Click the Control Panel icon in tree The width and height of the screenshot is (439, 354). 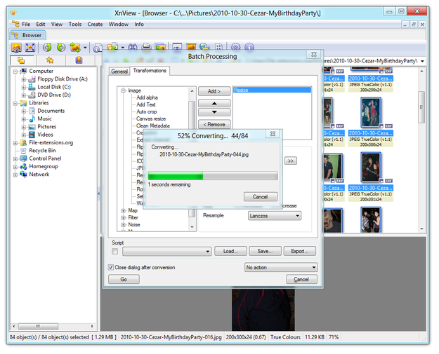pyautogui.click(x=23, y=158)
